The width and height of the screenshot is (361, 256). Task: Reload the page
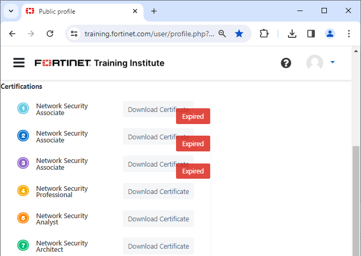pyautogui.click(x=50, y=34)
